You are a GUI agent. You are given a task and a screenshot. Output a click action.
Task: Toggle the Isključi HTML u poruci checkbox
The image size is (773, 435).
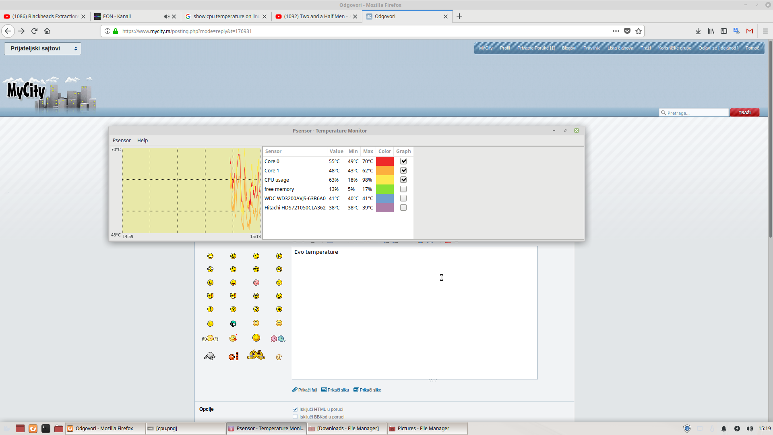pos(295,409)
